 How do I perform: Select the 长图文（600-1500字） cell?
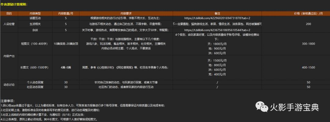(x=35, y=67)
